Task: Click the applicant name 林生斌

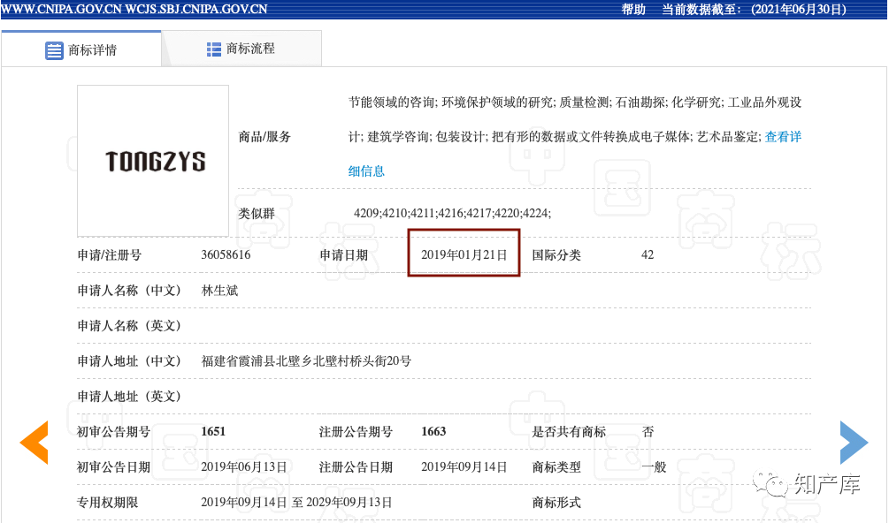Action: (219, 290)
